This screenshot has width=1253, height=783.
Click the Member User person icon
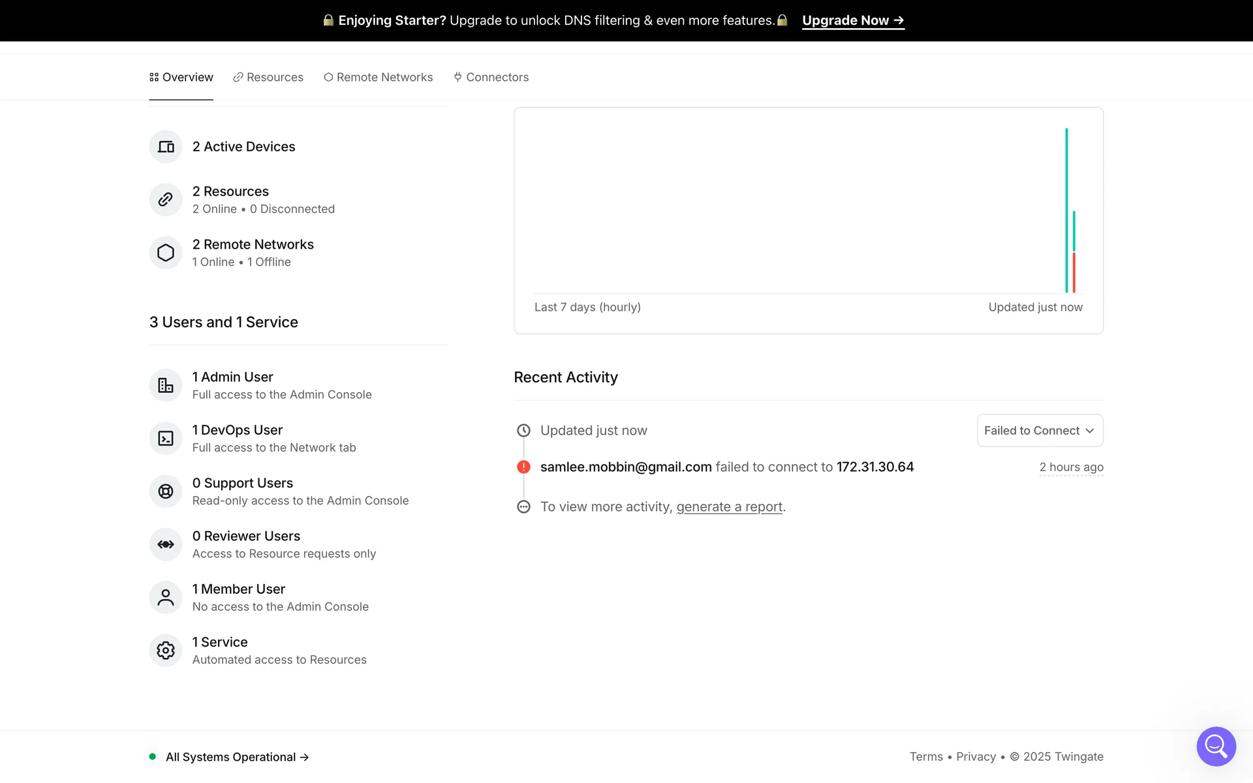click(x=166, y=597)
